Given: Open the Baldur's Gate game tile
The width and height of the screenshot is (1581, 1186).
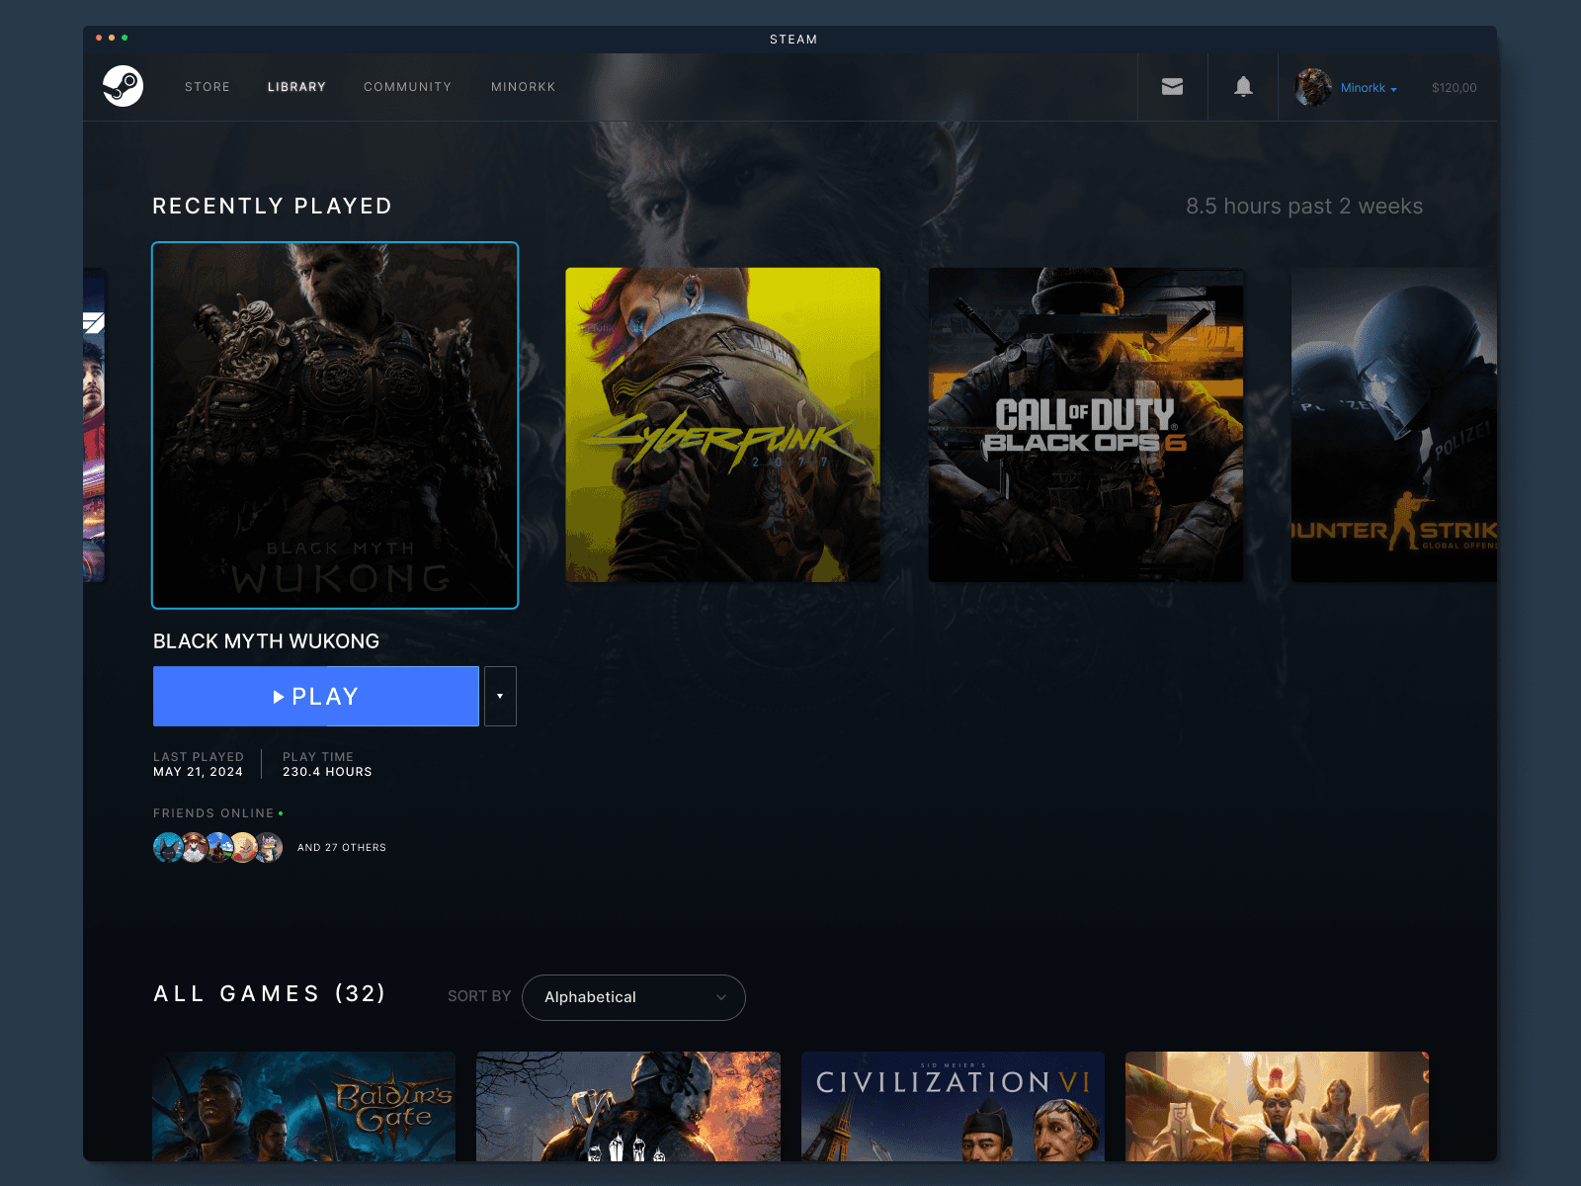Looking at the screenshot, I should pos(304,1106).
